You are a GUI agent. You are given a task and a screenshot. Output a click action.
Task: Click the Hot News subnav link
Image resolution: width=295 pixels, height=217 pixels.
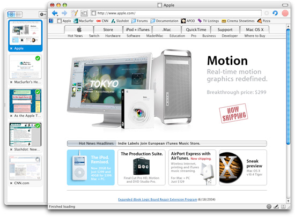[x=75, y=36]
